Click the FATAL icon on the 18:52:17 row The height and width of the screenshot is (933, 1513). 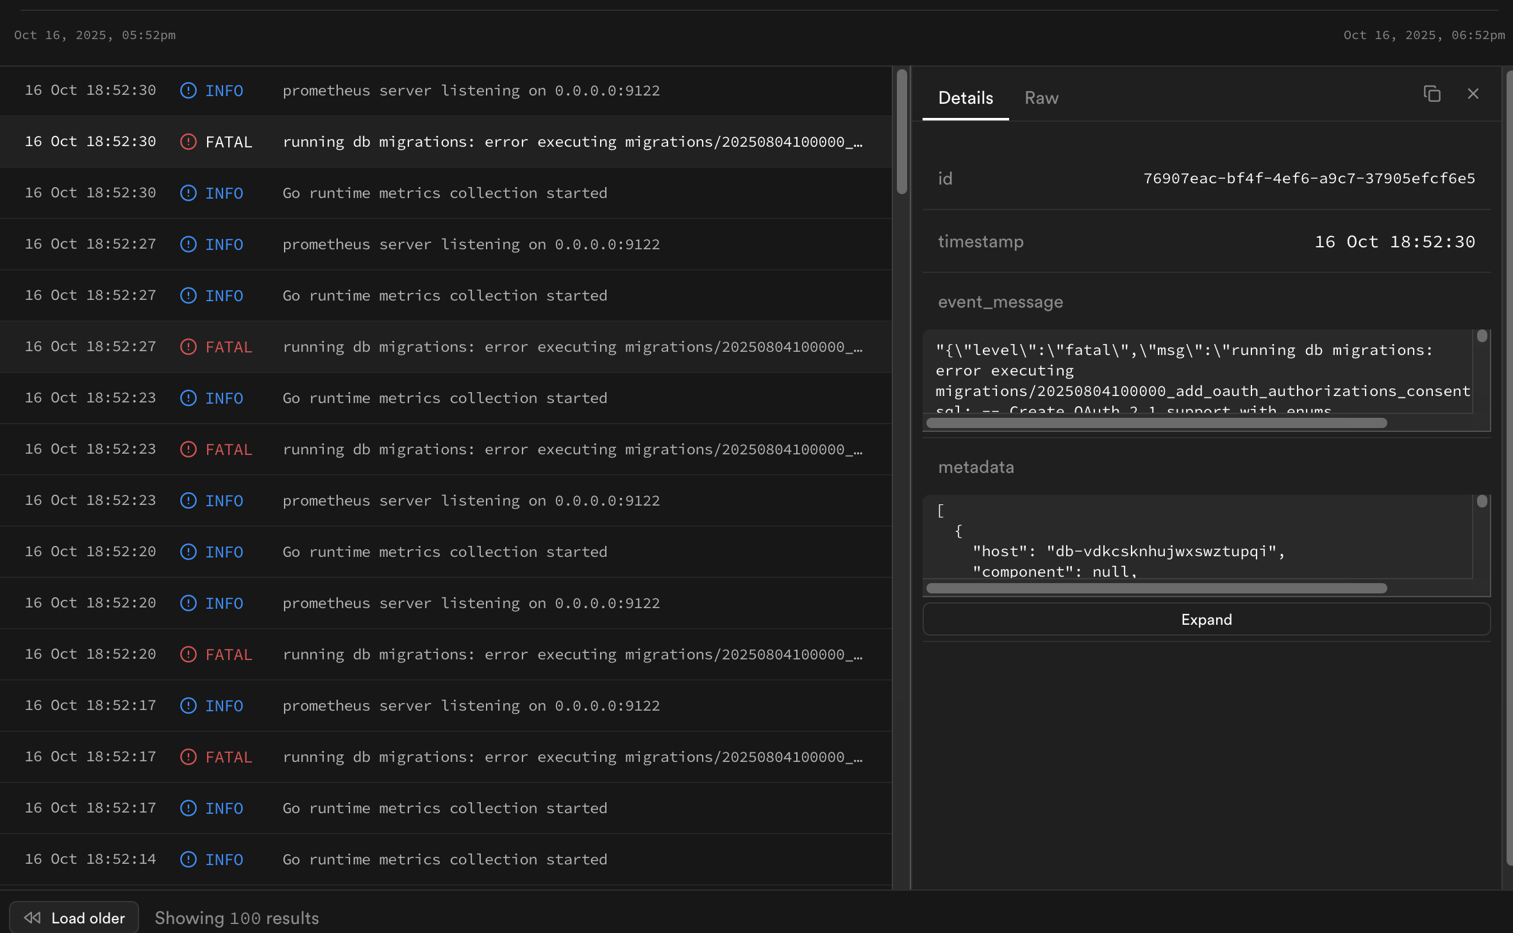(188, 757)
